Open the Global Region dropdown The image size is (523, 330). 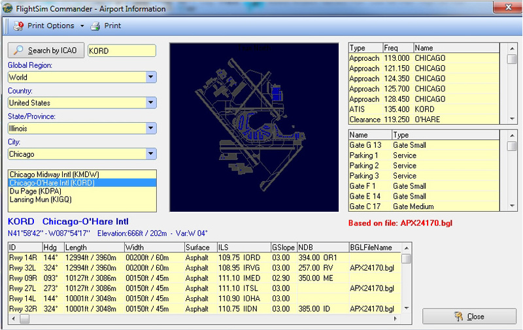151,77
